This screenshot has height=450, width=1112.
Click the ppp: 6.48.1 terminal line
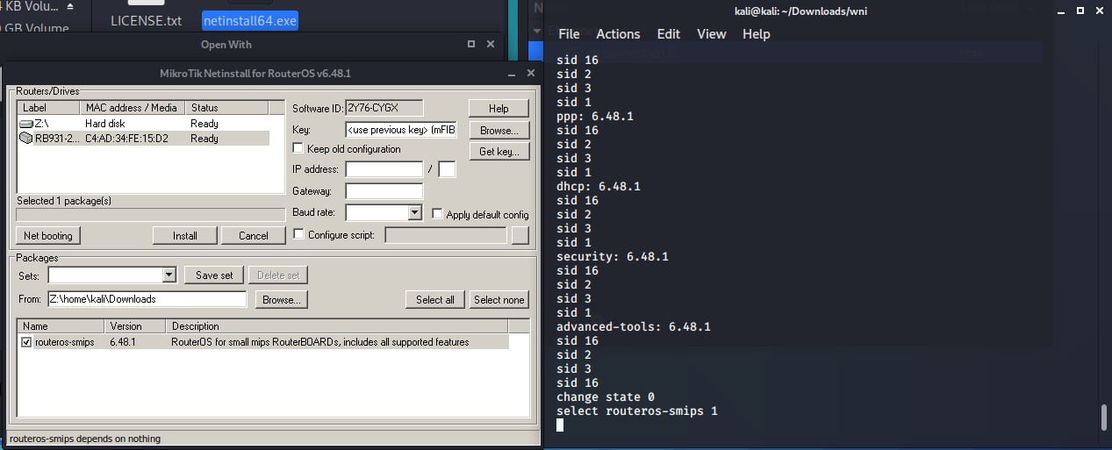pos(595,116)
